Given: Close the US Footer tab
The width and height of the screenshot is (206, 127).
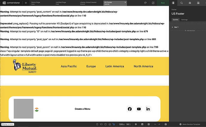Looking at the screenshot, I should 125,2.
